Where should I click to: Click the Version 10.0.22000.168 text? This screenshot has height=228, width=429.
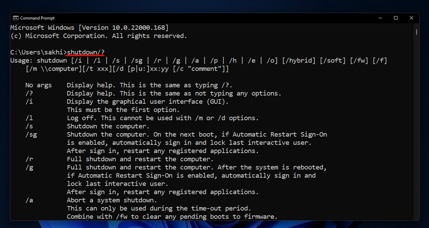point(123,28)
